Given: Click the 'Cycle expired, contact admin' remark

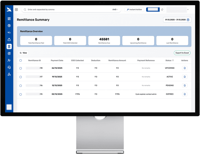Looking at the screenshot, I should click(x=146, y=94).
